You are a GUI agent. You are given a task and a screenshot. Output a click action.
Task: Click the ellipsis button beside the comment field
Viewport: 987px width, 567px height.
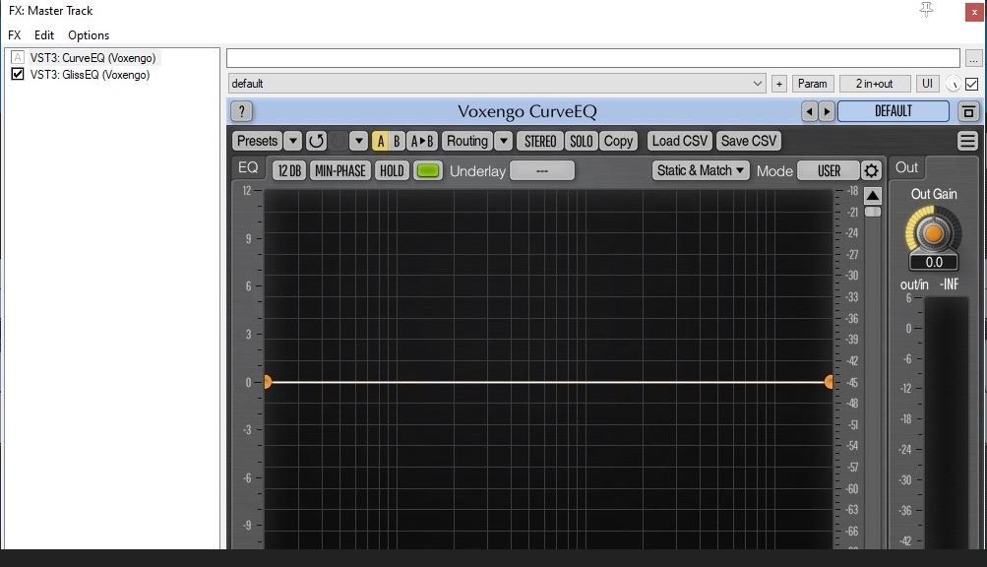(973, 58)
